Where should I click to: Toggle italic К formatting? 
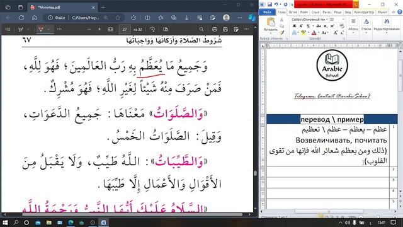[301, 26]
